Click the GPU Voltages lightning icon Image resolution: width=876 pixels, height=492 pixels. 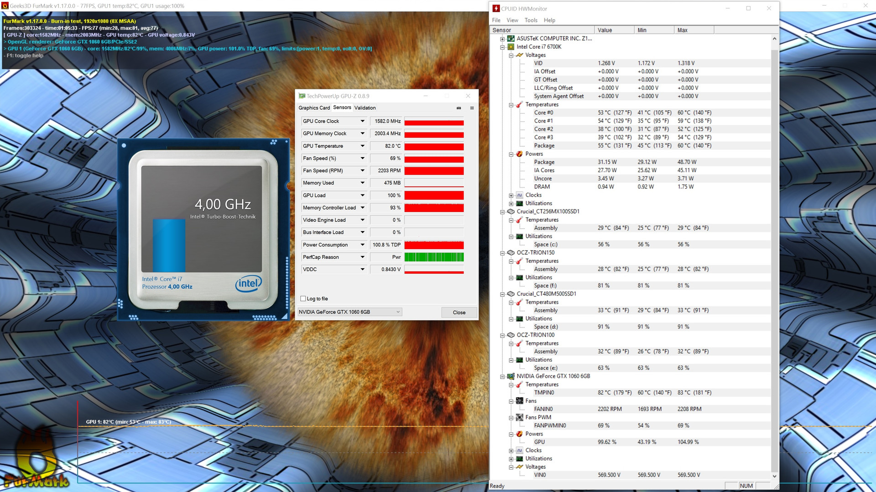click(519, 467)
